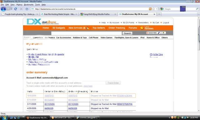Go to the browser home page icon
The height and width of the screenshot is (120, 200).
coord(27,9)
